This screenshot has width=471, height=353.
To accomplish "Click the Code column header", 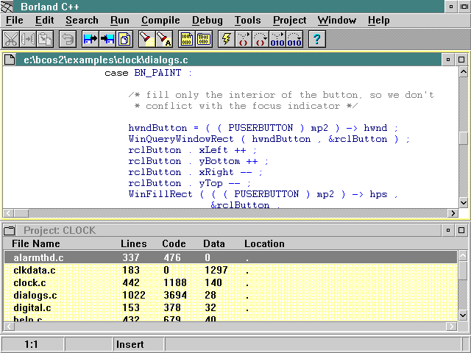I will pyautogui.click(x=174, y=243).
